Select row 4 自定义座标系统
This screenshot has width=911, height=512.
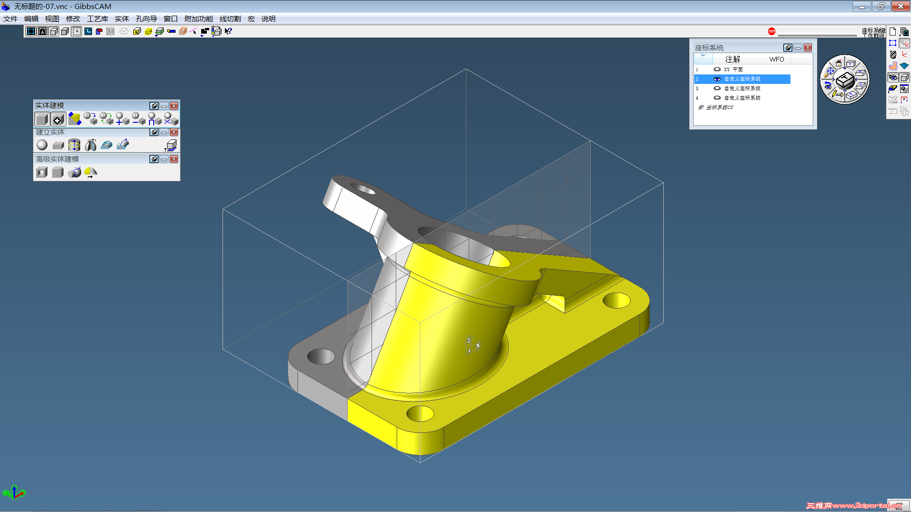[742, 98]
